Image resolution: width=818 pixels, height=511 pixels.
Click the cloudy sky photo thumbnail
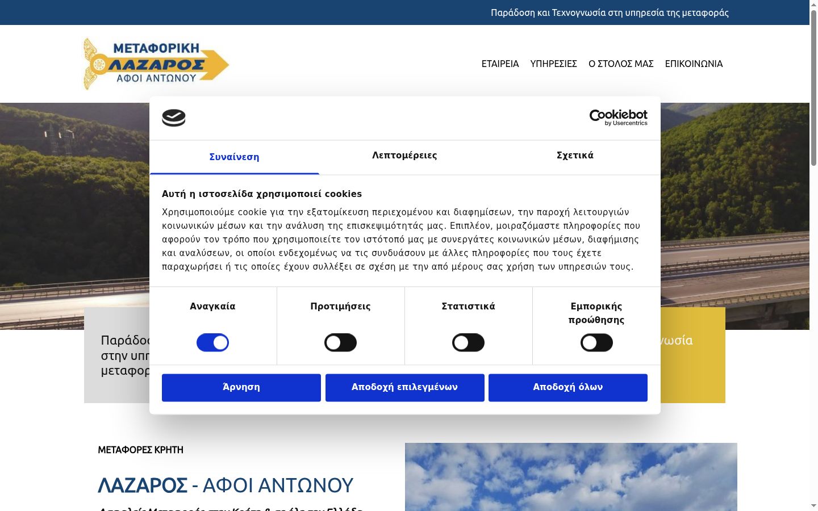tap(571, 477)
